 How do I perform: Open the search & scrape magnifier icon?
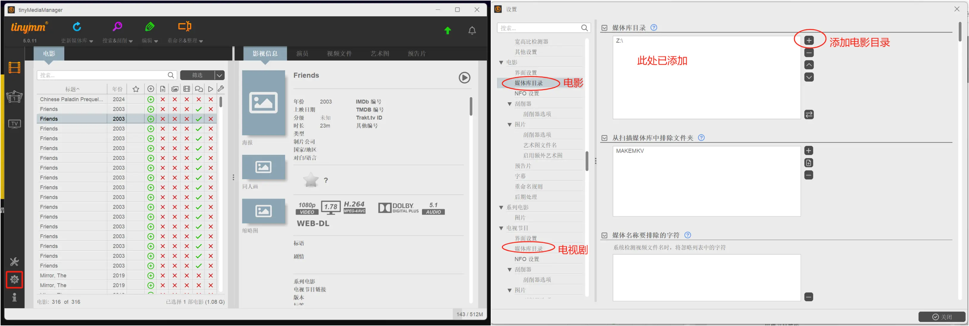point(117,27)
